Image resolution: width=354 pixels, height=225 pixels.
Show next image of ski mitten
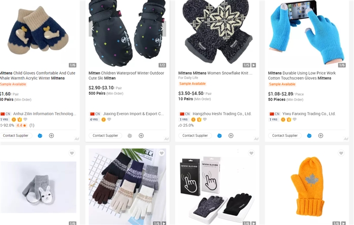[x=162, y=29]
